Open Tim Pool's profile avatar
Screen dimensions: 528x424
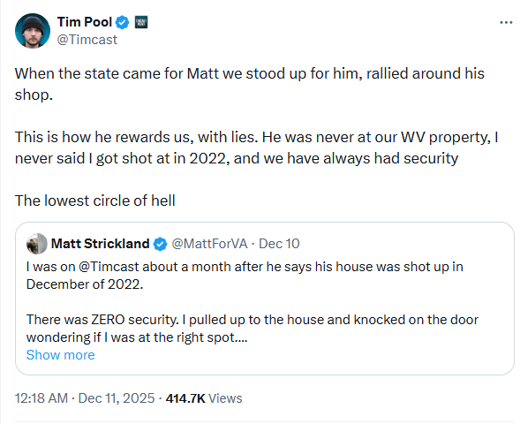(33, 31)
